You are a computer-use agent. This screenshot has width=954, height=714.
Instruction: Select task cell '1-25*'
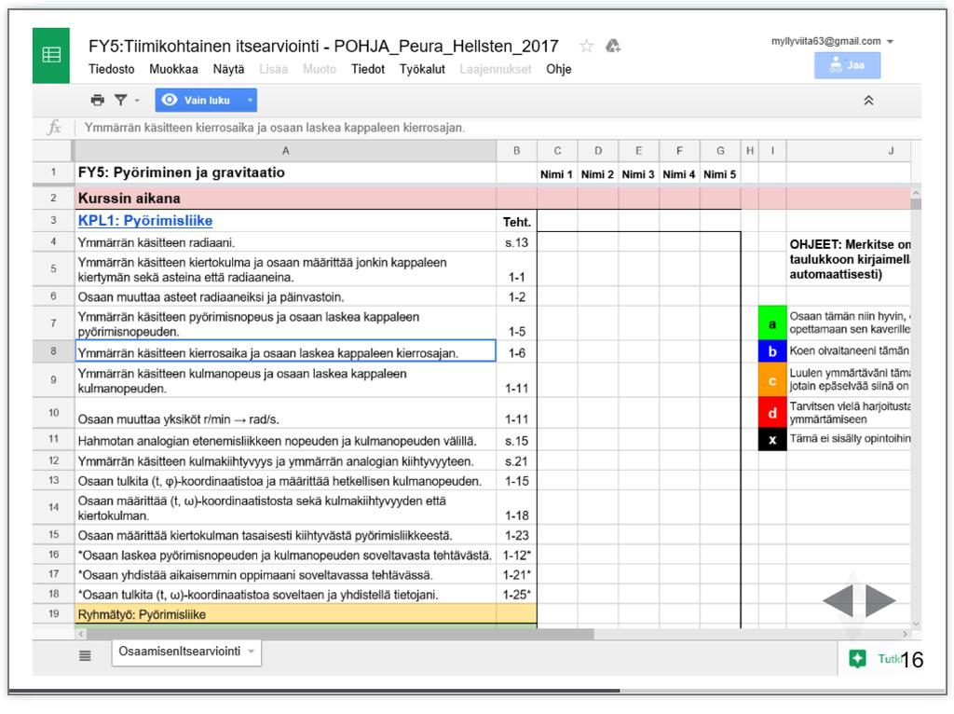click(x=516, y=595)
